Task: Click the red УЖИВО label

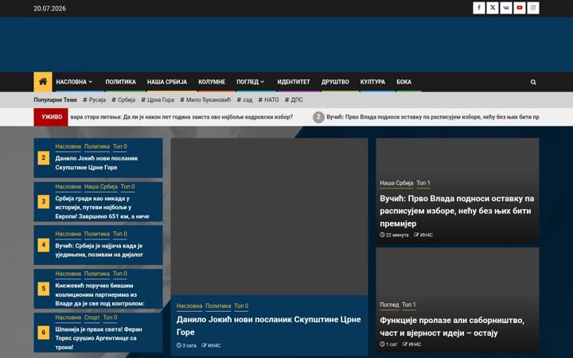Action: click(x=51, y=117)
